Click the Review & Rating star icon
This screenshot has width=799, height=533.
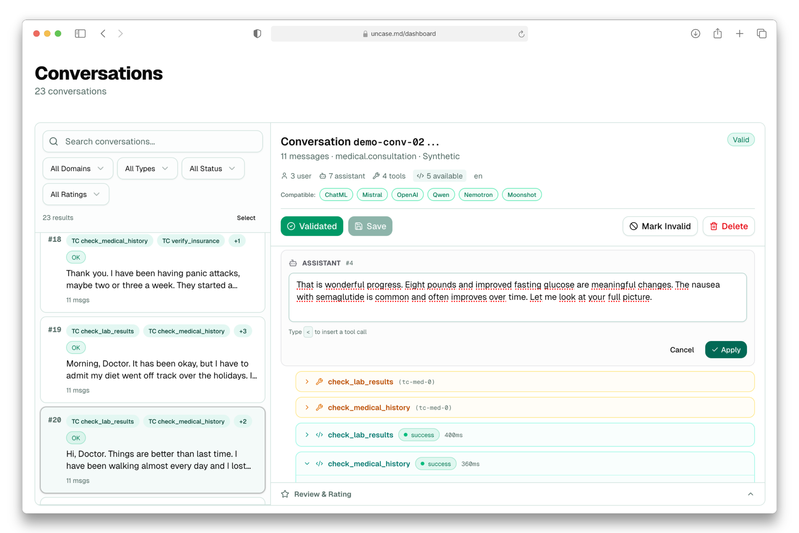pos(285,494)
